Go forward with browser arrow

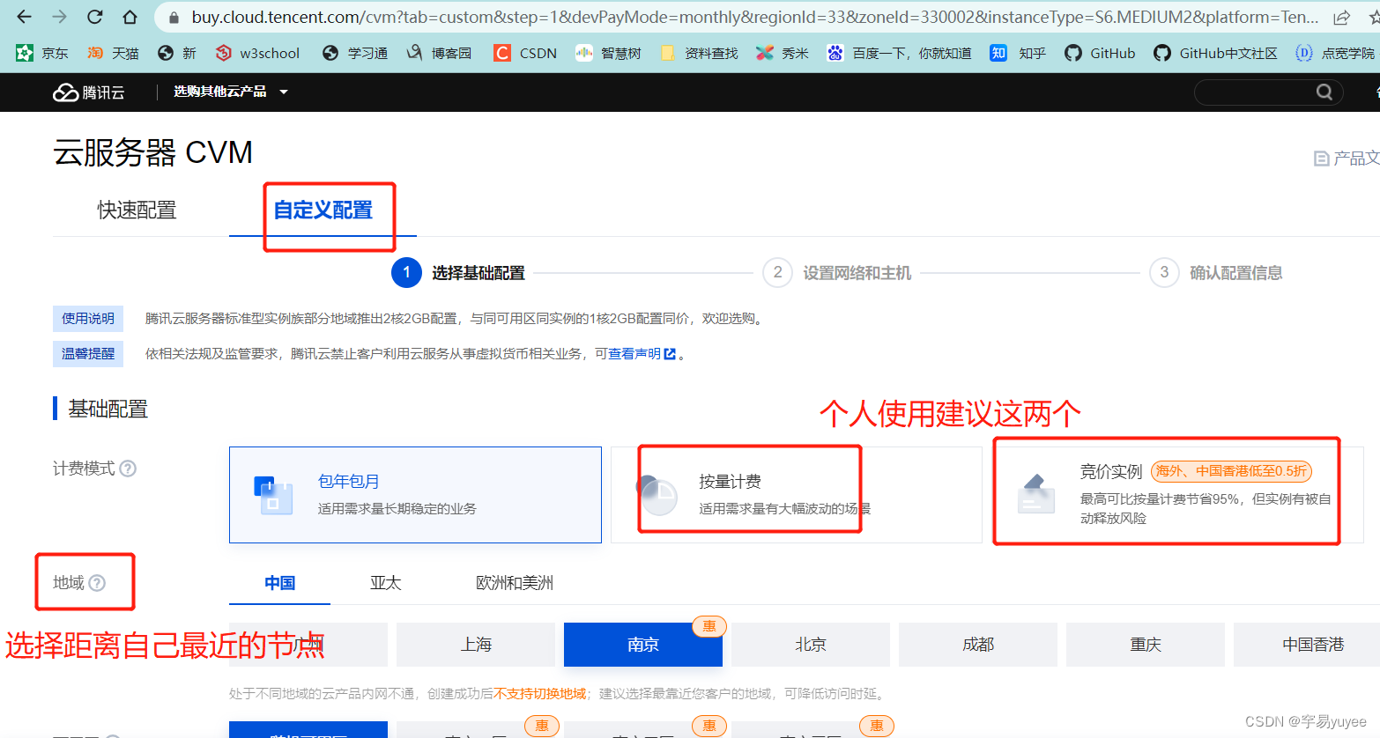[x=59, y=17]
